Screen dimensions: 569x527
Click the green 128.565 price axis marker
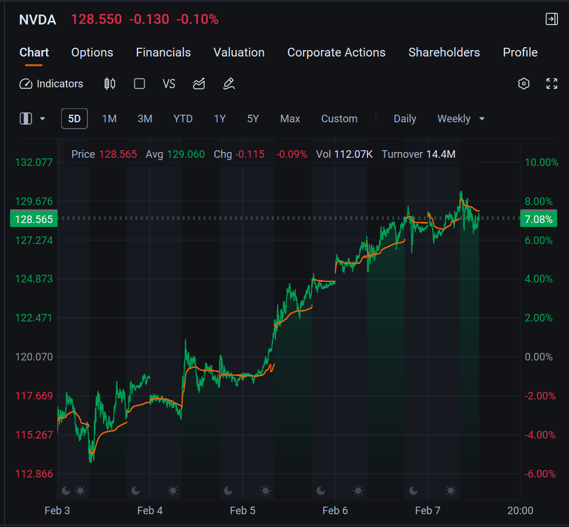pos(34,219)
